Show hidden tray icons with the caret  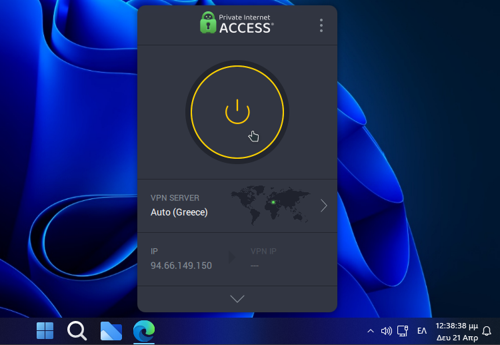click(371, 331)
